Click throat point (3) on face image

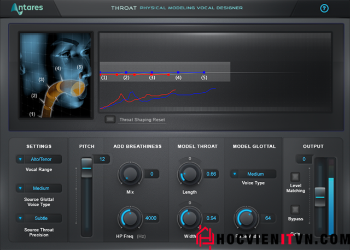pos(42,80)
